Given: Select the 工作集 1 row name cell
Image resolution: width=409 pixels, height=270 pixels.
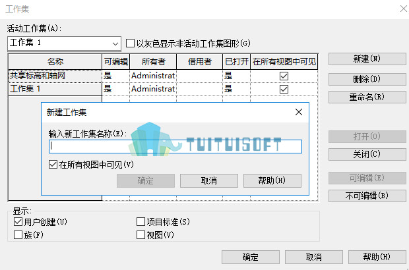Looking at the screenshot, I should click(x=55, y=89).
